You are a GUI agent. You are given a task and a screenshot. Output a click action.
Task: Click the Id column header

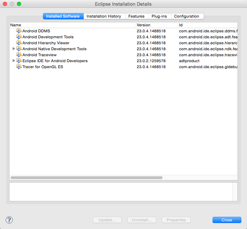pyautogui.click(x=208, y=25)
